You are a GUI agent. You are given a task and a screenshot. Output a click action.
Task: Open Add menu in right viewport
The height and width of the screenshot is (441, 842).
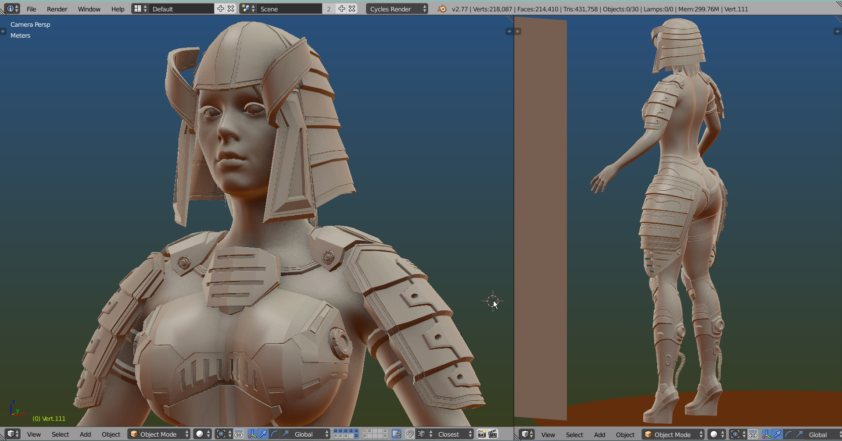[599, 435]
